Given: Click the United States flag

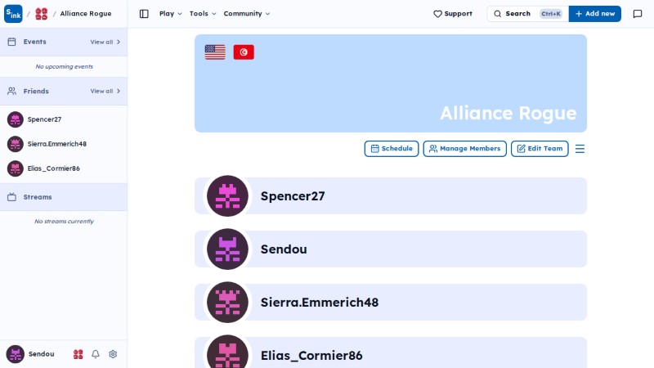Looking at the screenshot, I should coord(215,52).
